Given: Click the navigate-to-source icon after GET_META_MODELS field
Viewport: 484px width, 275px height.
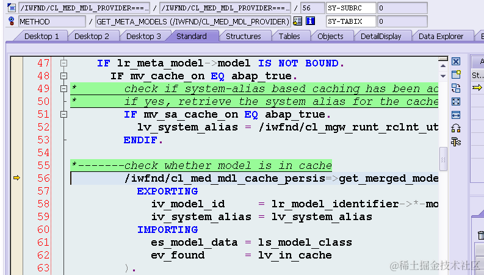Looking at the screenshot, I should [298, 21].
